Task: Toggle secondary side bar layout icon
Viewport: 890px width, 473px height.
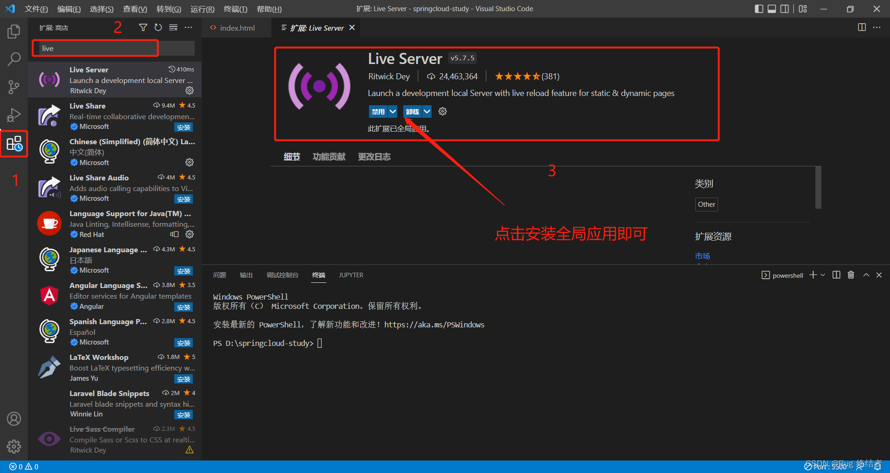Action: tap(784, 9)
